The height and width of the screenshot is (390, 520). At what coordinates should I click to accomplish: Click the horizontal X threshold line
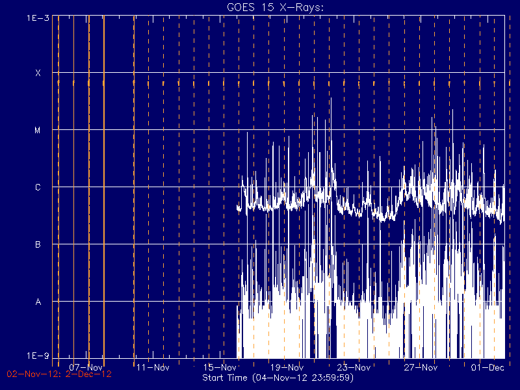pyautogui.click(x=278, y=72)
